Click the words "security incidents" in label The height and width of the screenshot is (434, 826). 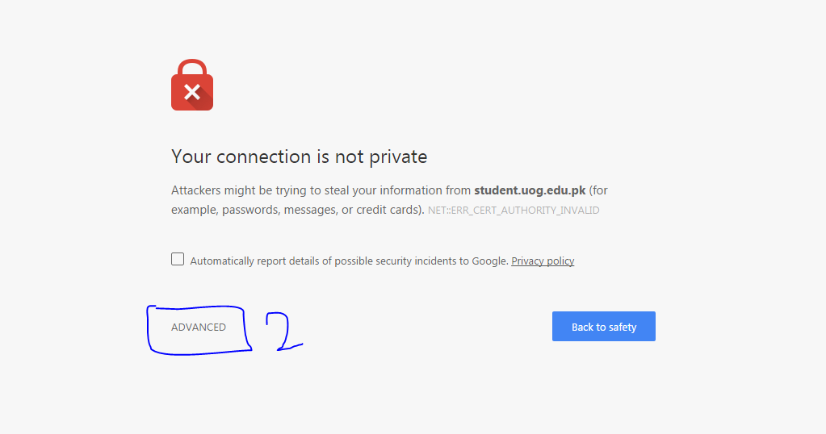(413, 261)
